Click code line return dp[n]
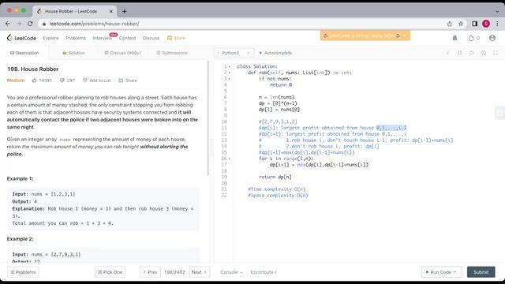The image size is (505, 284). coord(275,177)
